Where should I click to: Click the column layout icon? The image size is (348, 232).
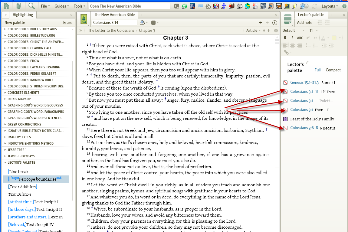153,23
